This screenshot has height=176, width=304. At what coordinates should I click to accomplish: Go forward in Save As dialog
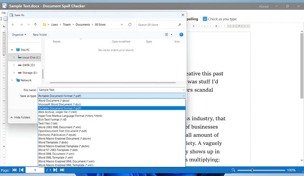[21, 25]
